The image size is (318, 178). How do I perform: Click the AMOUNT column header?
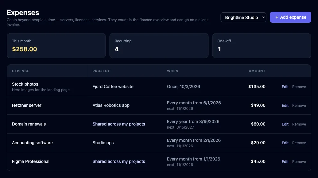(x=257, y=71)
